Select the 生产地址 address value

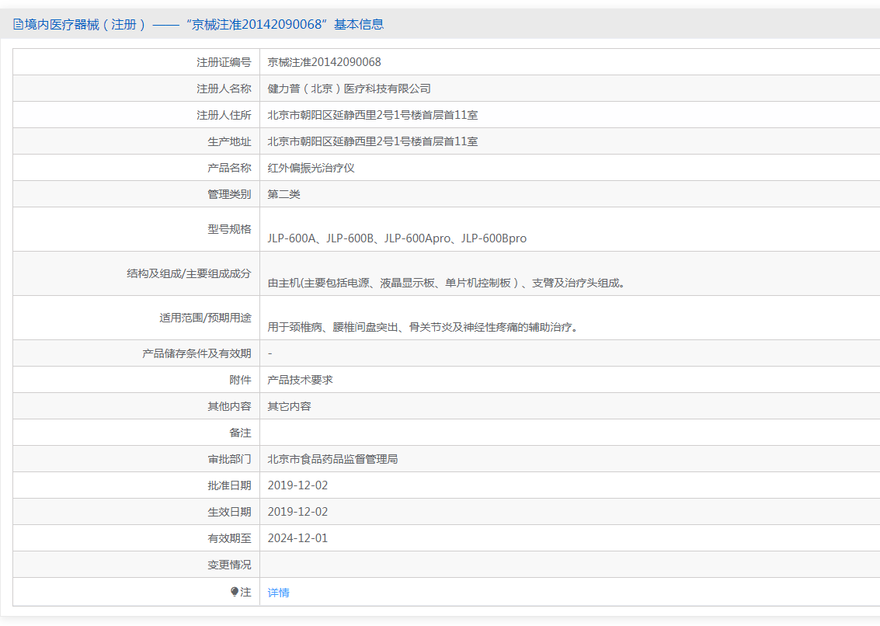tap(373, 141)
